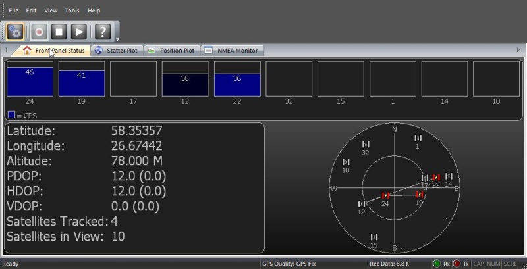Click the green Rx indicator light
527x269 pixels.
(437, 264)
